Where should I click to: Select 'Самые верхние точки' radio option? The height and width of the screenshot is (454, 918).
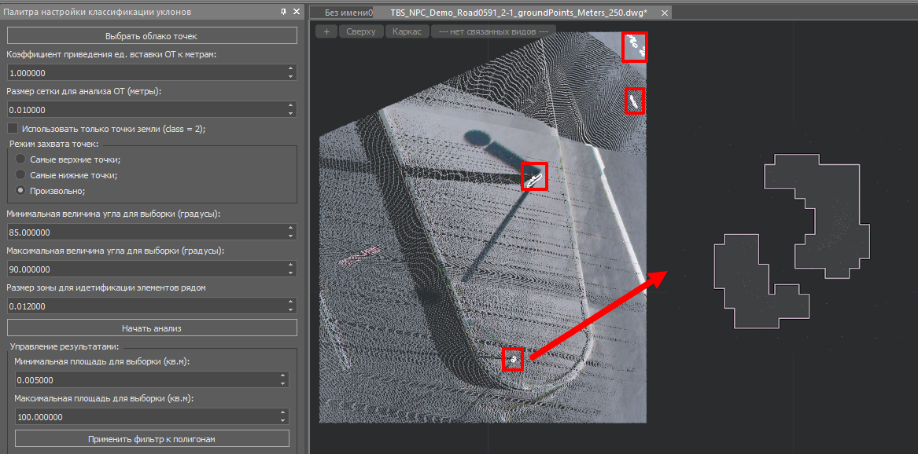[x=20, y=159]
